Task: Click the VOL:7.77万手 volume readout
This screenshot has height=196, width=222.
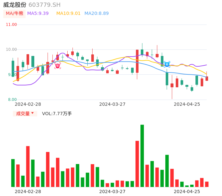Action: pos(57,114)
